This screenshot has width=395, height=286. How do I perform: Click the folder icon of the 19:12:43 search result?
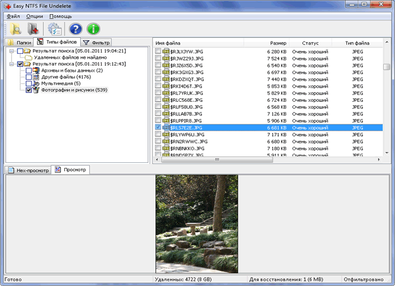click(27, 64)
